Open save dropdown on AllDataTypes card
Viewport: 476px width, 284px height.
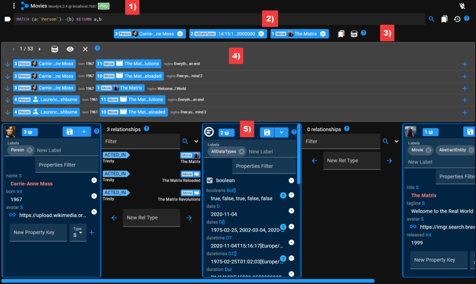point(281,132)
